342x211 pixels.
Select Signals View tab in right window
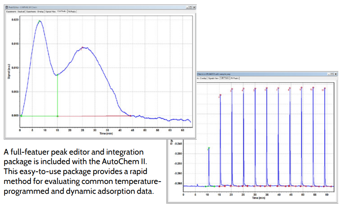pos(214,78)
